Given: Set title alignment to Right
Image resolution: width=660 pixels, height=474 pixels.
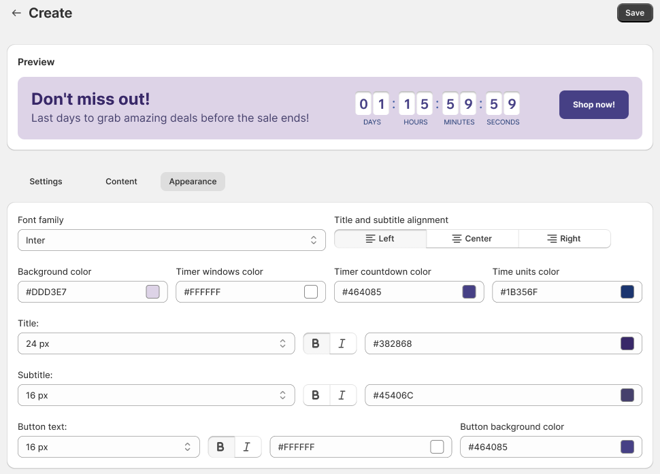Looking at the screenshot, I should (x=564, y=239).
